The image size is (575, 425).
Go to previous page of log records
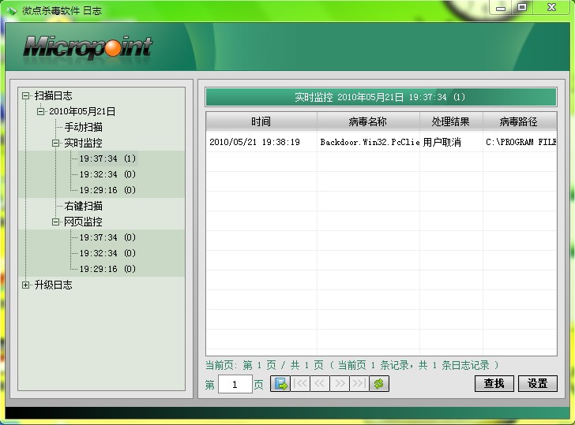point(320,384)
